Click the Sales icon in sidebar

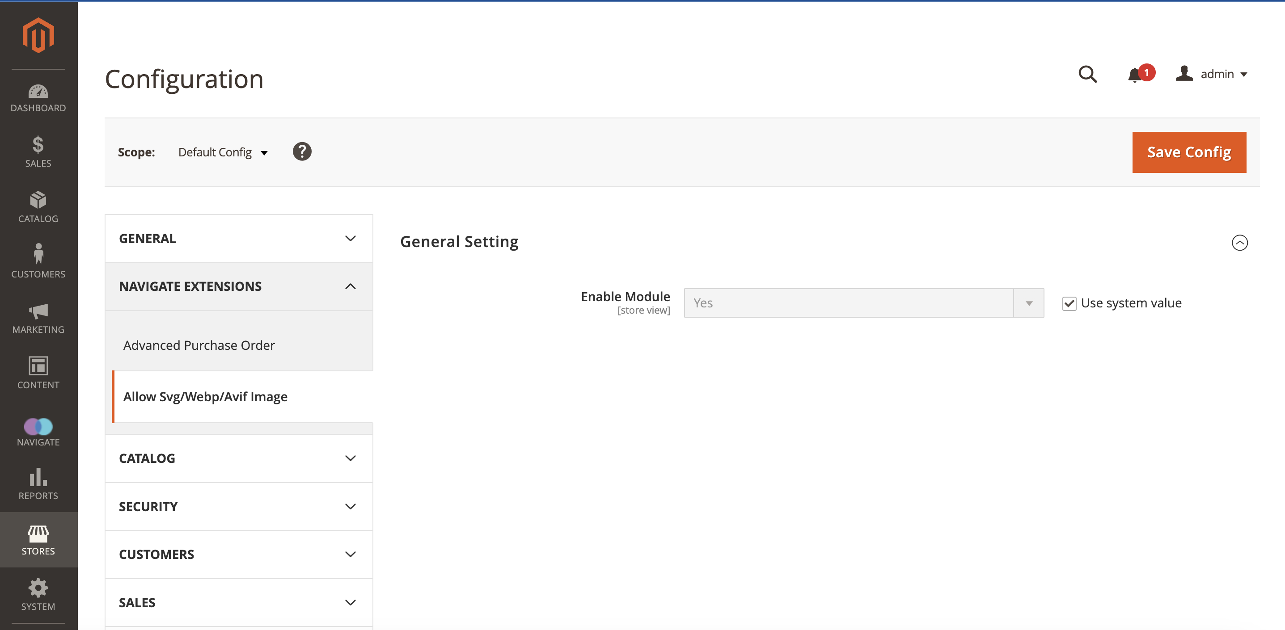pyautogui.click(x=38, y=151)
